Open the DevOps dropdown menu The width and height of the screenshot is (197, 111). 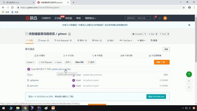click(x=126, y=40)
